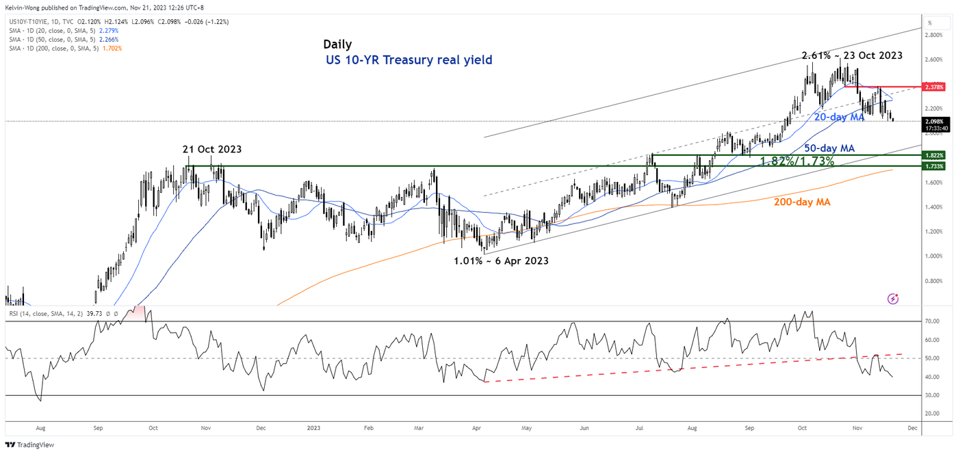This screenshot has width=958, height=454.
Task: Select the '50-day MA' text label
Action: [x=831, y=148]
